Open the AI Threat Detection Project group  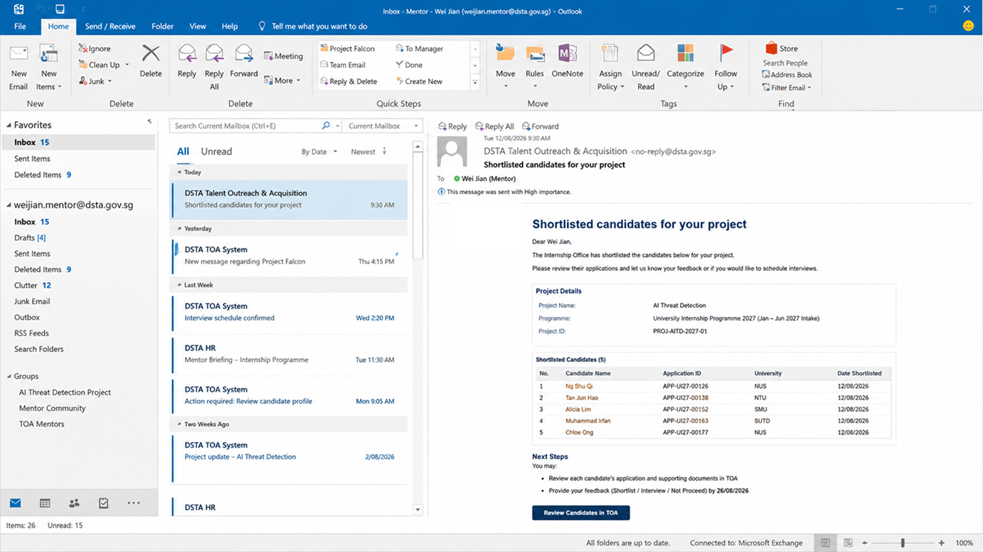point(65,392)
